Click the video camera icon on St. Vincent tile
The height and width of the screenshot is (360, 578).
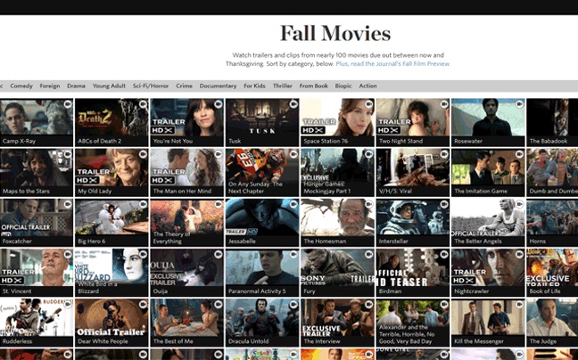(x=68, y=254)
